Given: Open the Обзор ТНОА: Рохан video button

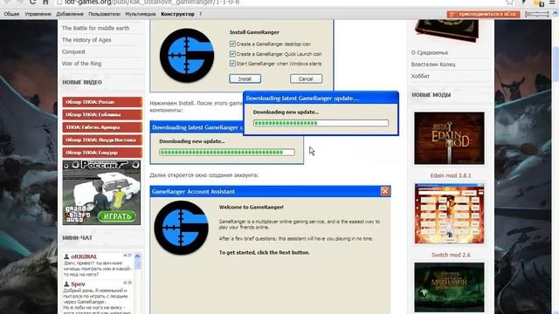Looking at the screenshot, I should tap(102, 102).
